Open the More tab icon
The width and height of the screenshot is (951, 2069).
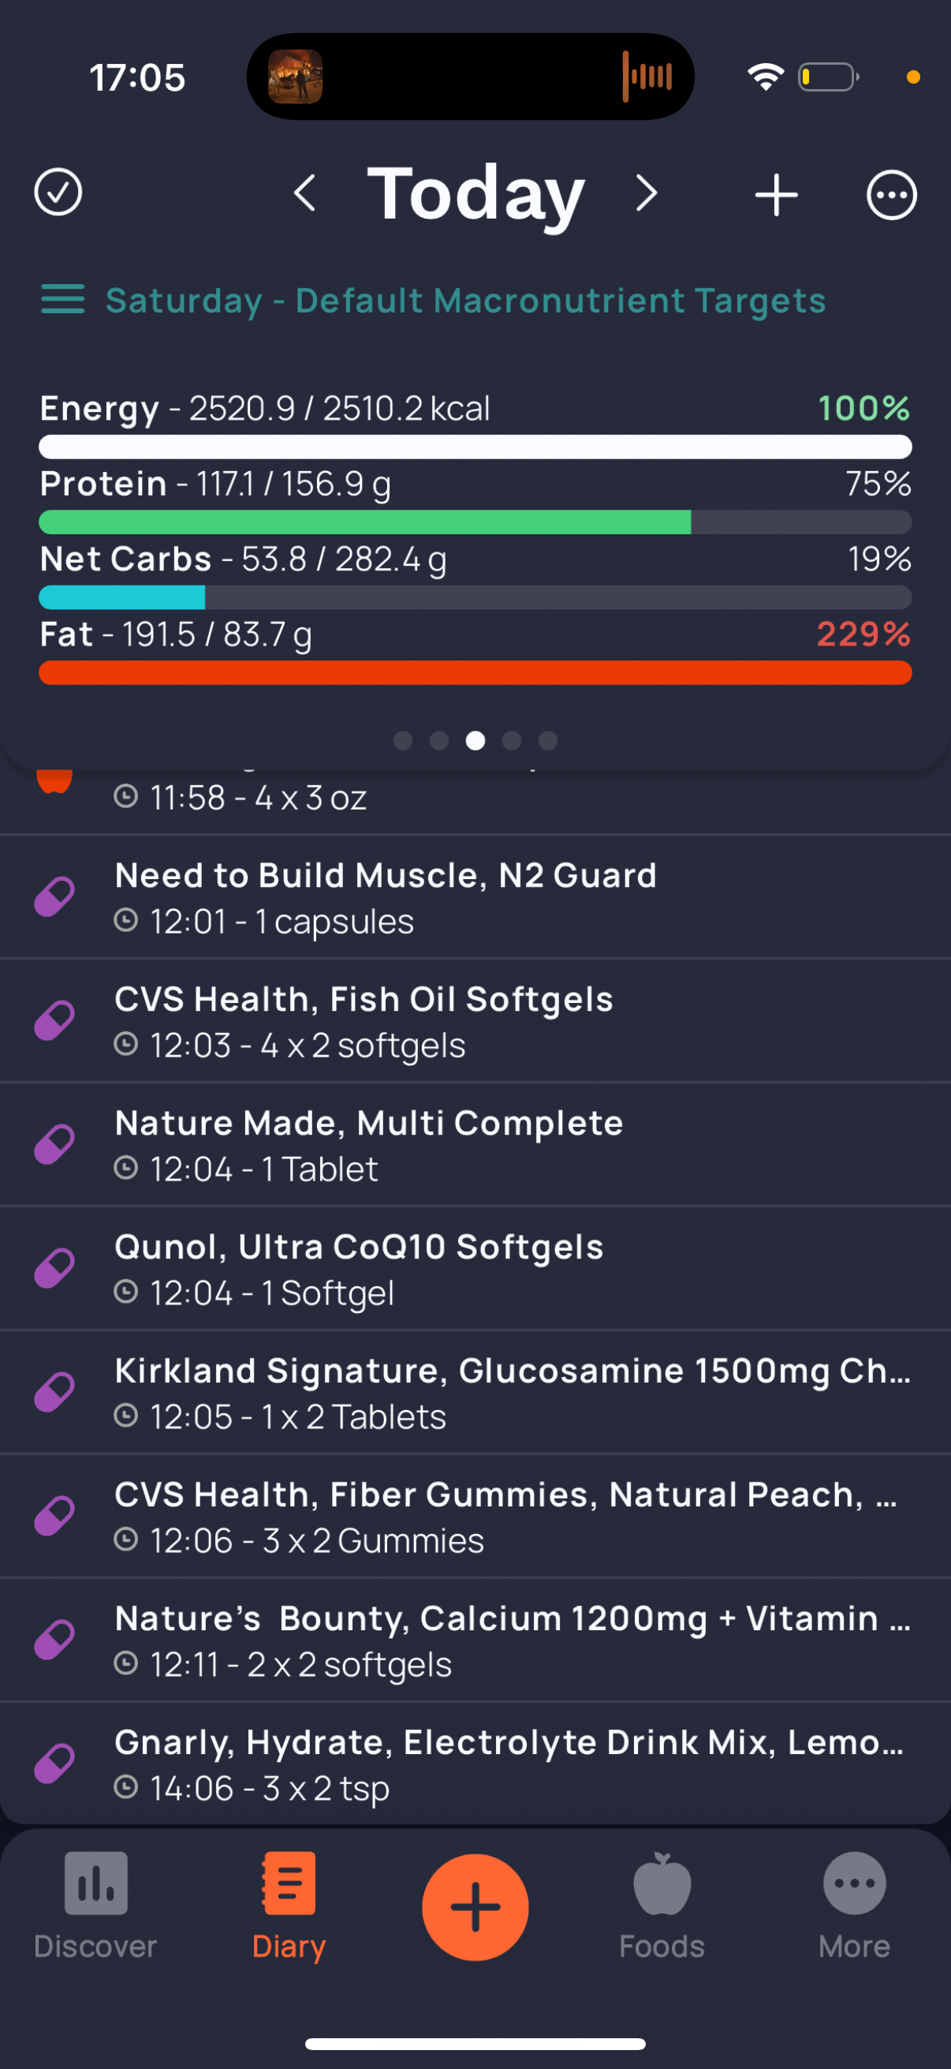854,1884
